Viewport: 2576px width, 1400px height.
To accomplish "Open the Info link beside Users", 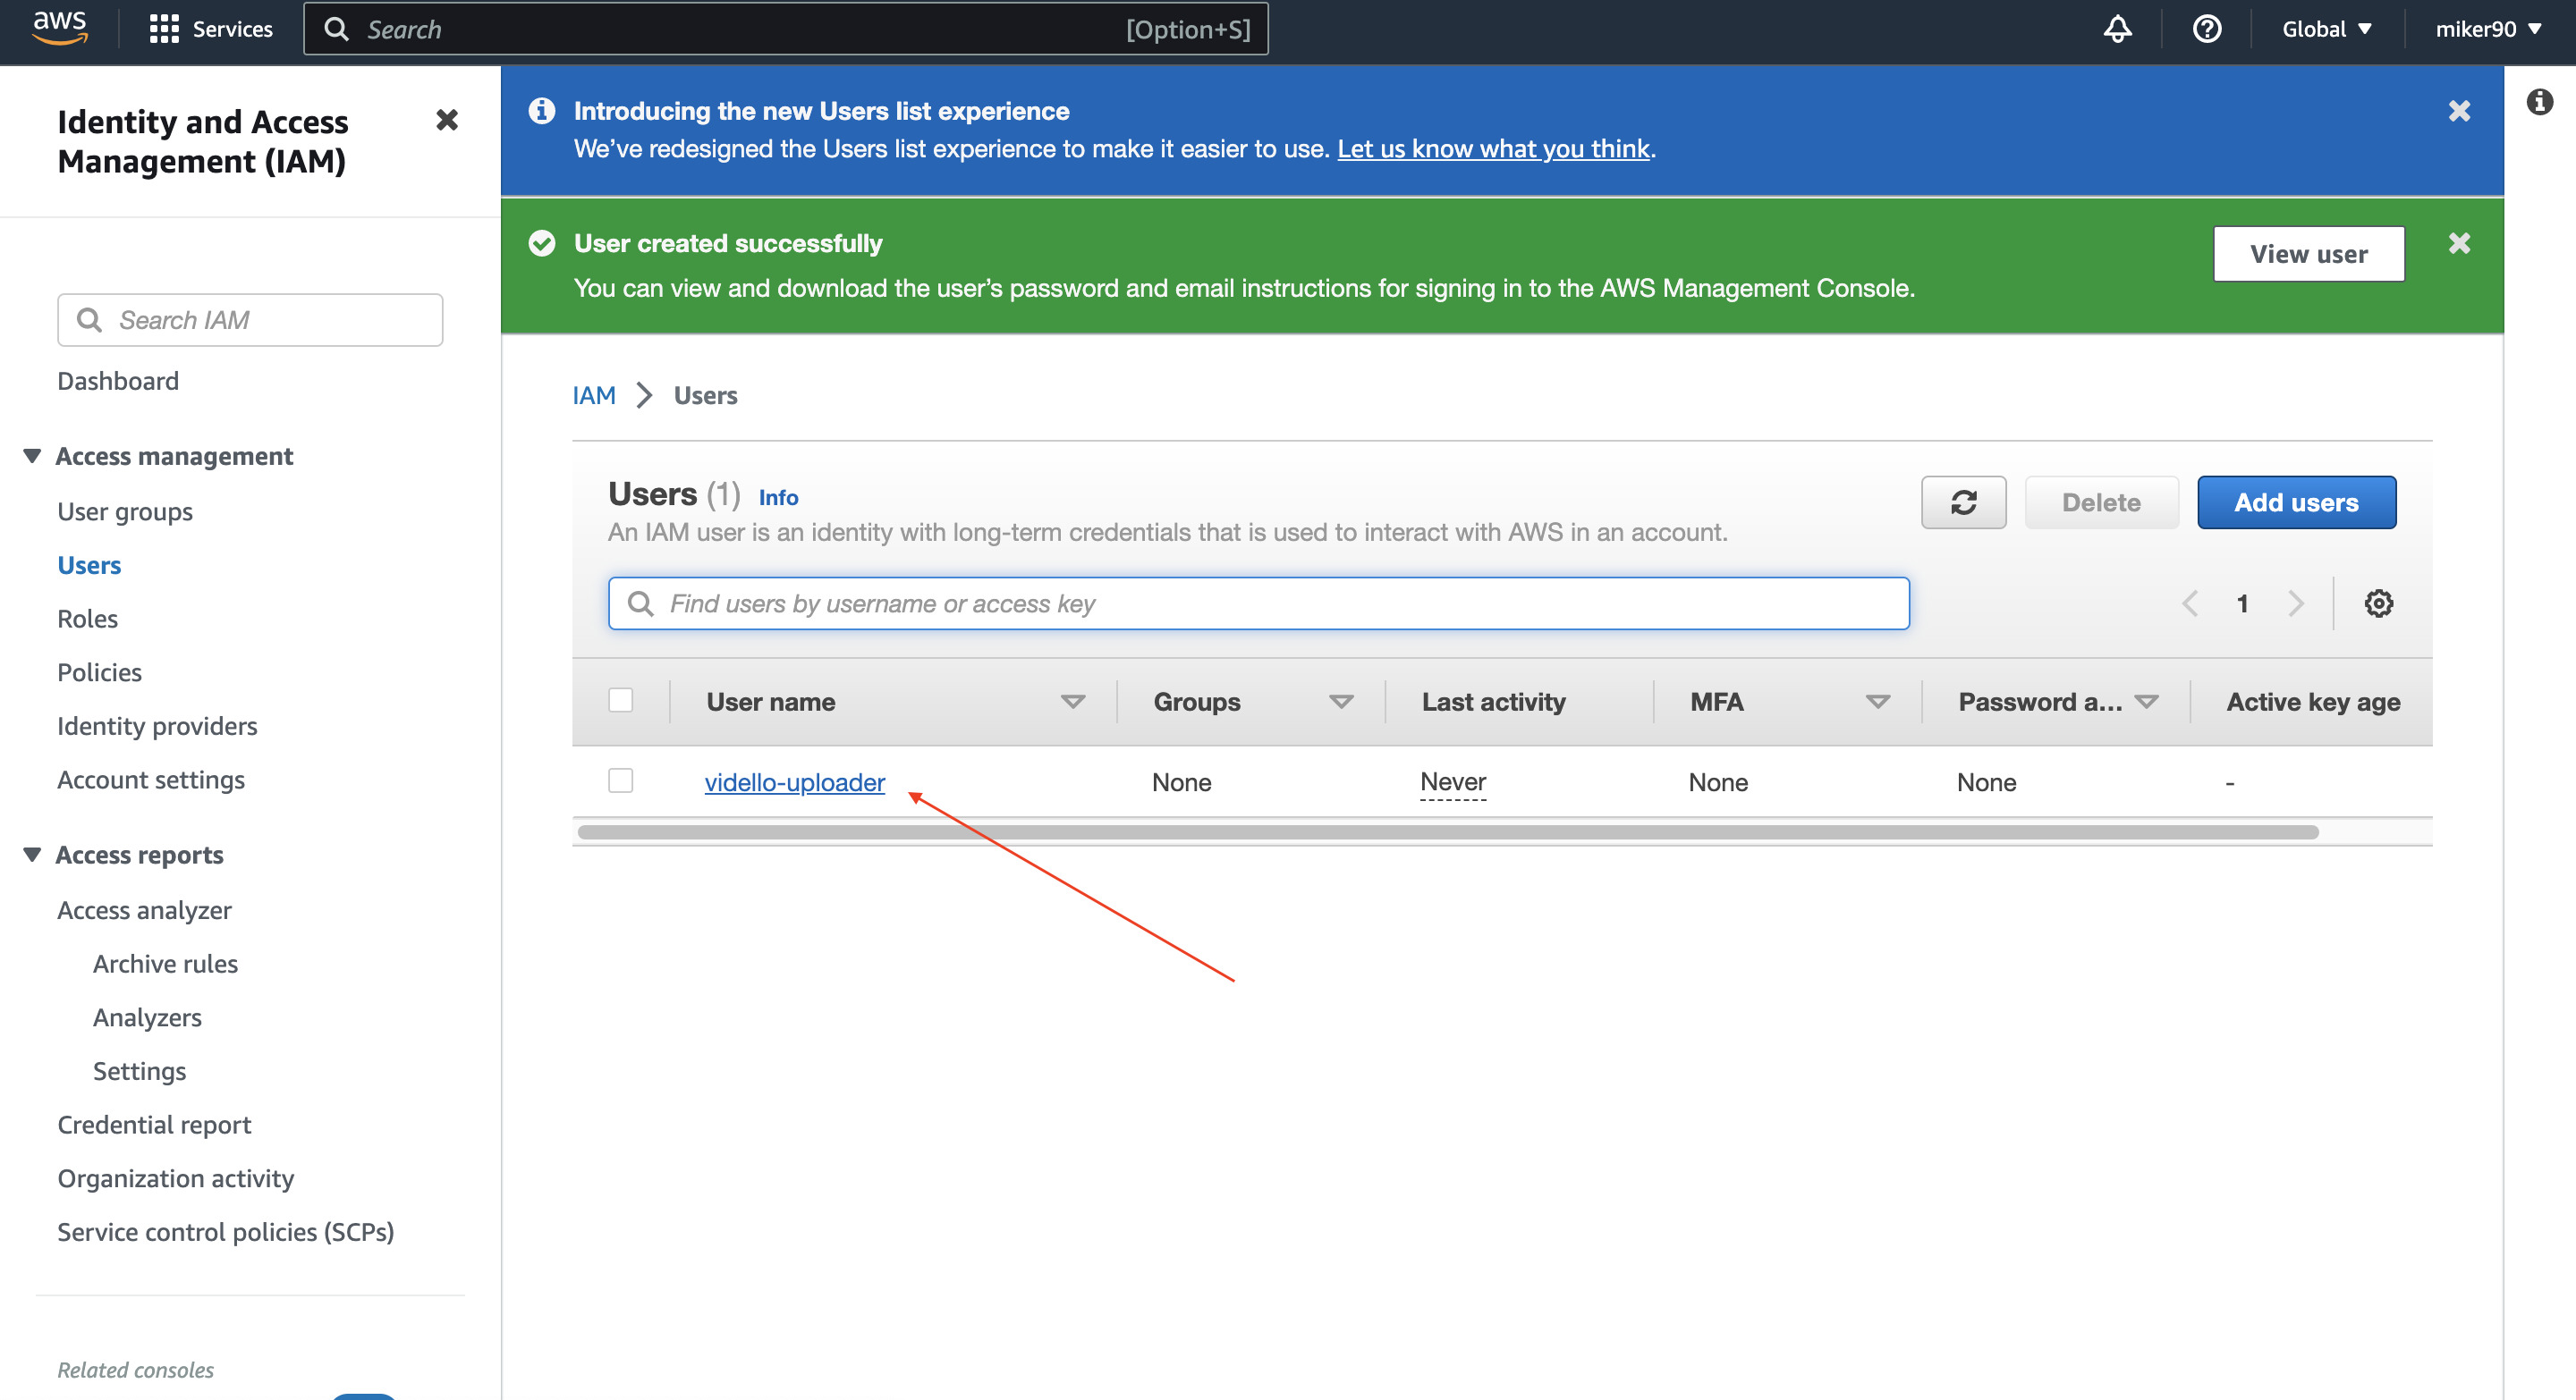I will tap(778, 497).
